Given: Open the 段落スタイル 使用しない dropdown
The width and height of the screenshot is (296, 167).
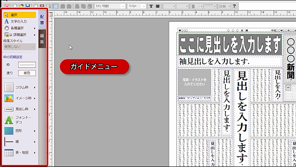Looking at the screenshot, I should (19, 47).
